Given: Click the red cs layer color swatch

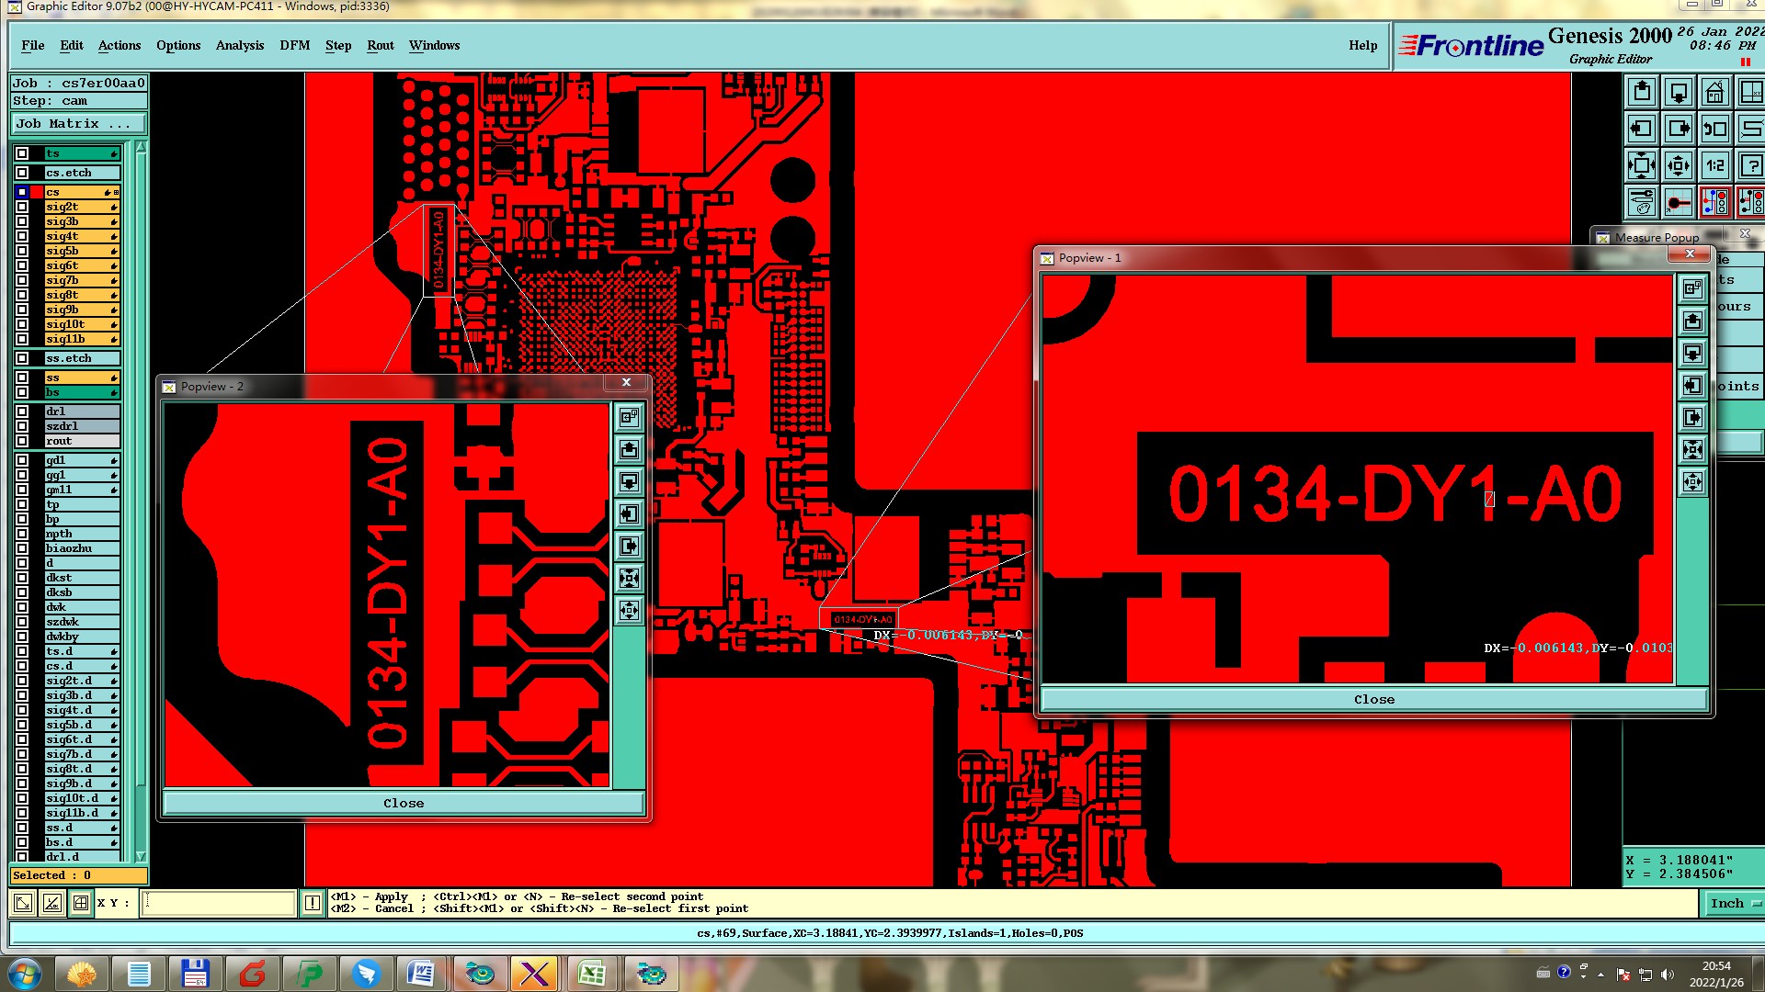Looking at the screenshot, I should tap(37, 192).
